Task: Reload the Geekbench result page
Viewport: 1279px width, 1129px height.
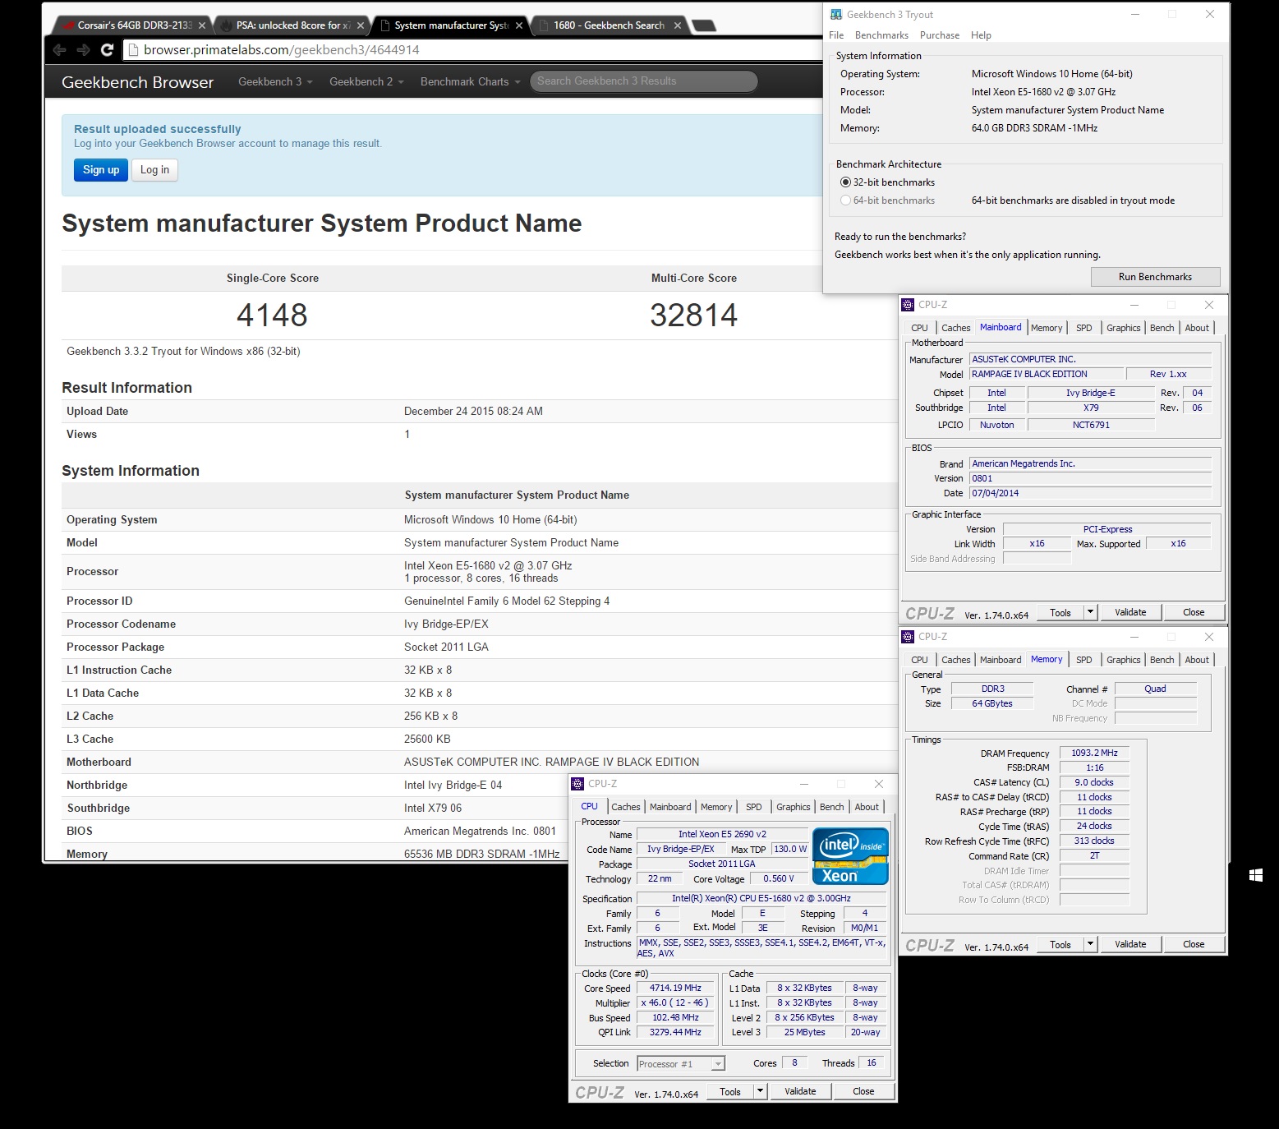Action: pos(107,50)
